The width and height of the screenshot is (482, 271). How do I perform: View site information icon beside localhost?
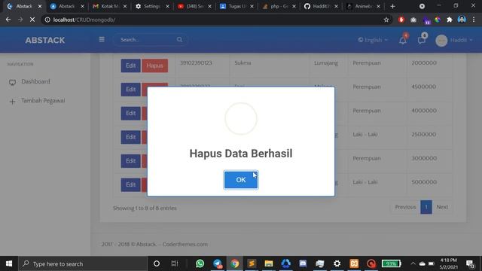pos(47,20)
